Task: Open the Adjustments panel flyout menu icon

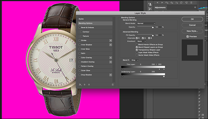Action: point(195,7)
